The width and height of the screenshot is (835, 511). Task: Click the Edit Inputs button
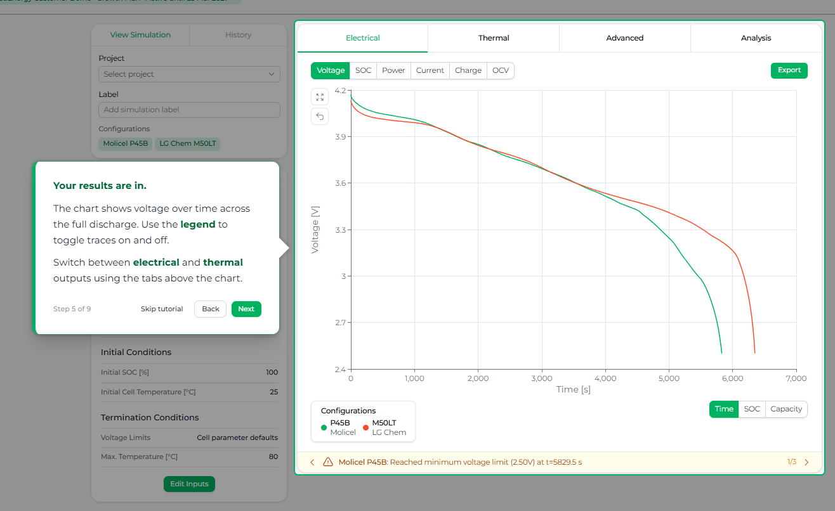pyautogui.click(x=190, y=484)
